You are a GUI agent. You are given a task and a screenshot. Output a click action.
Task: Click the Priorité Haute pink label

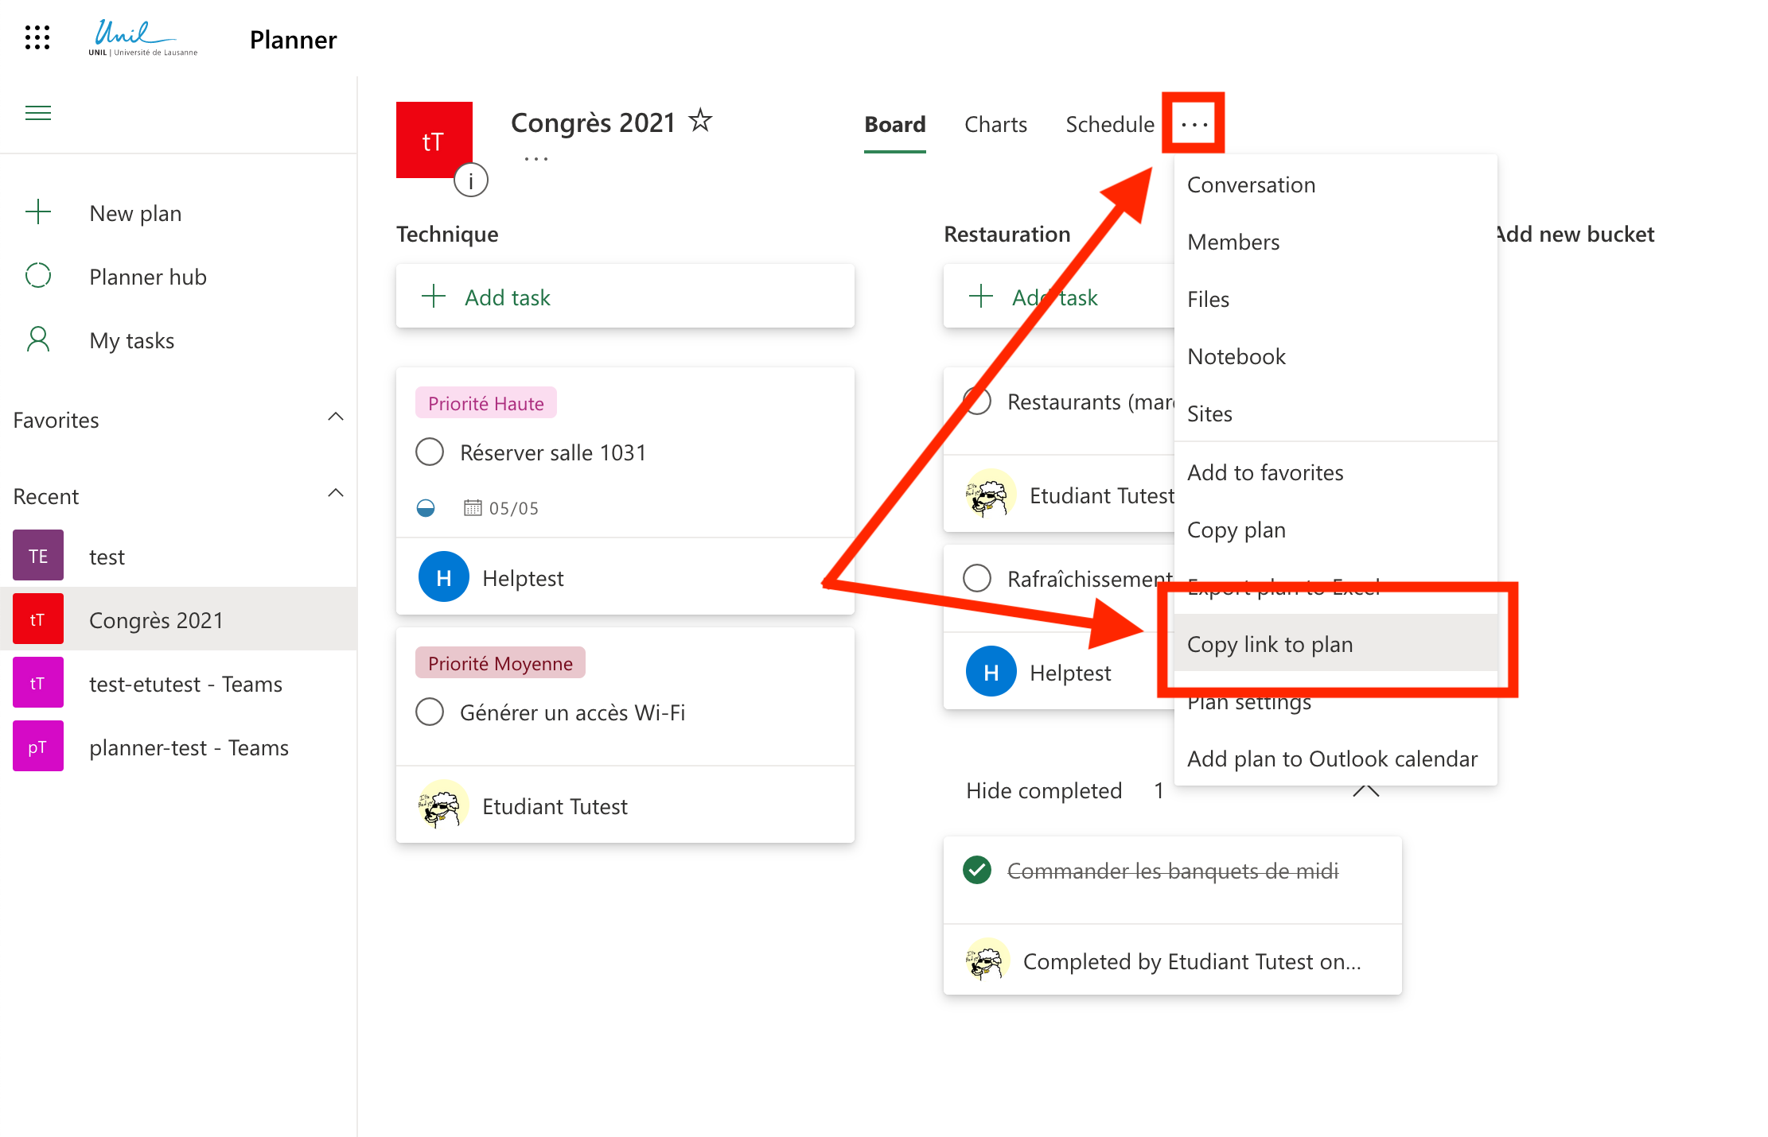coord(485,403)
